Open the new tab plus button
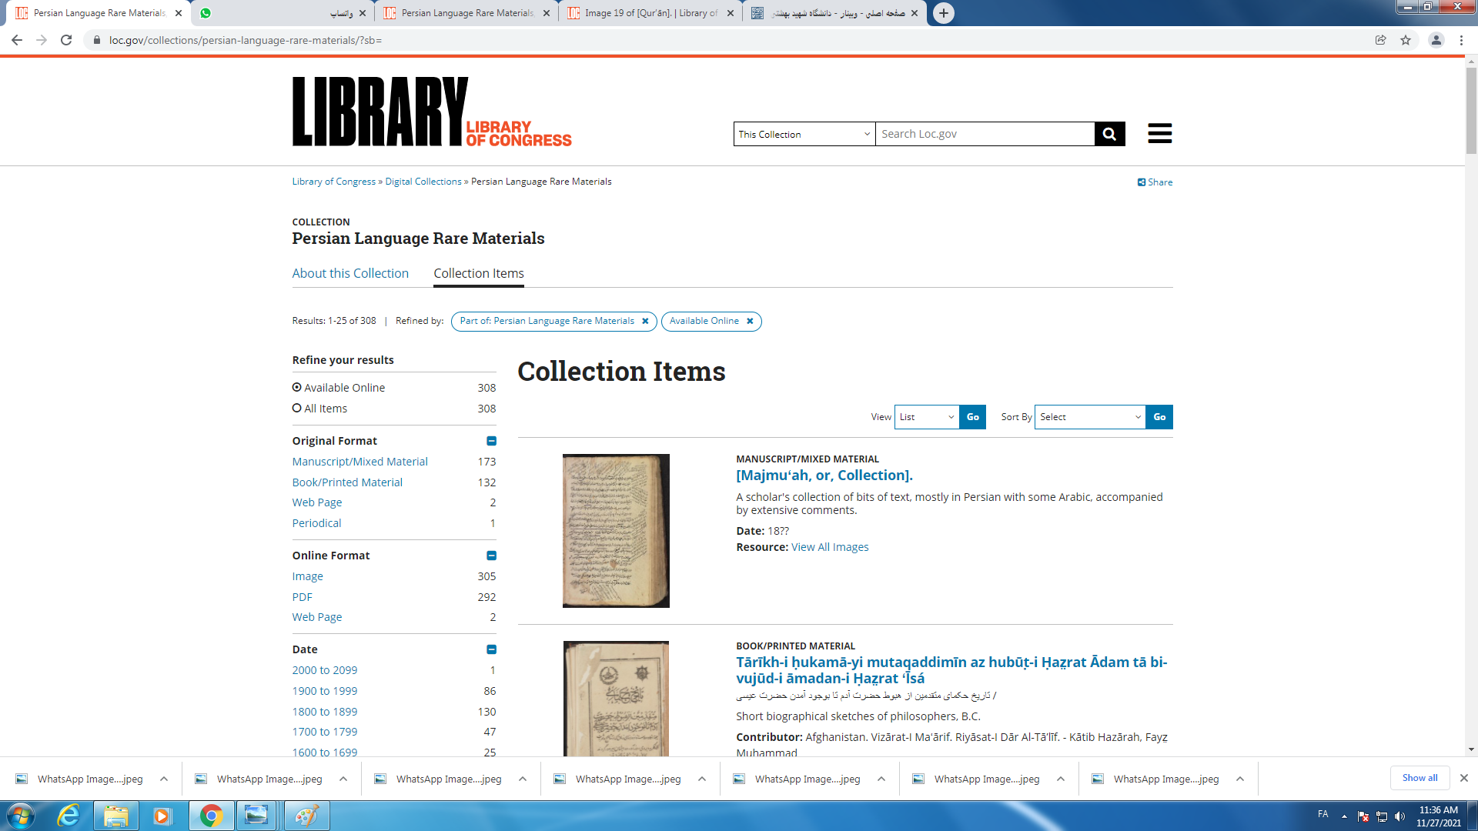The image size is (1478, 831). click(x=943, y=13)
